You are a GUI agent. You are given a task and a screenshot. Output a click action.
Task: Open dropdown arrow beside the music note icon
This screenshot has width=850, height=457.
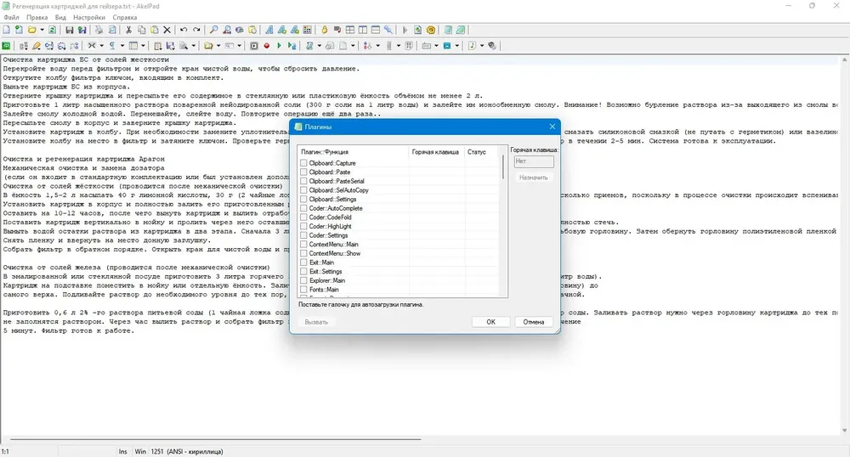(482, 46)
